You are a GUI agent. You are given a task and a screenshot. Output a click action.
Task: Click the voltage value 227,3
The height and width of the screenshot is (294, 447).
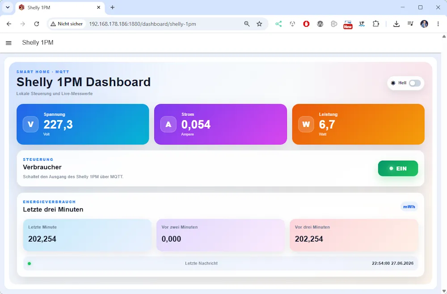(x=58, y=124)
